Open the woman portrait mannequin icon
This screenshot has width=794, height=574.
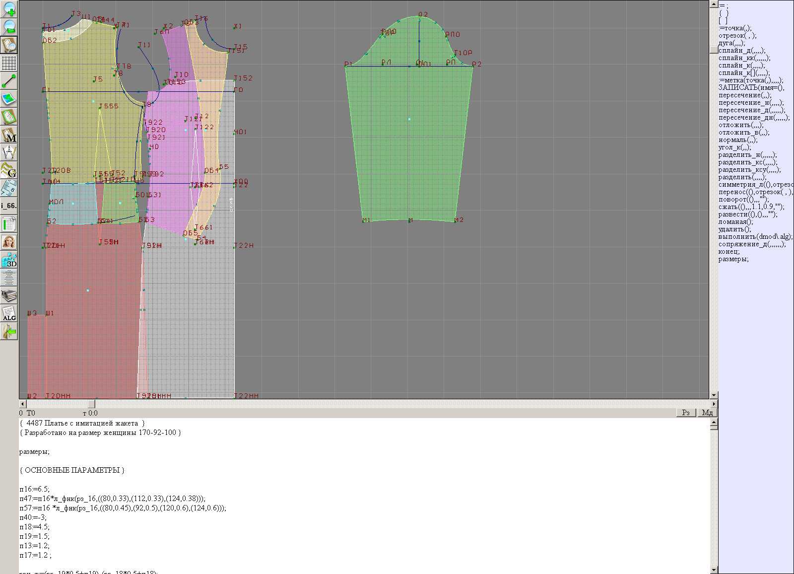[9, 242]
